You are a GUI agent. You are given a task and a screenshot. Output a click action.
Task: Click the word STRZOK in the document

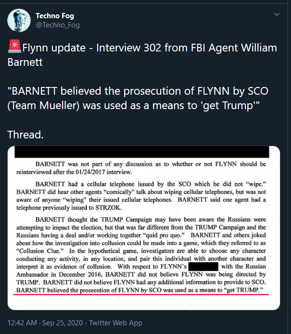tap(109, 208)
